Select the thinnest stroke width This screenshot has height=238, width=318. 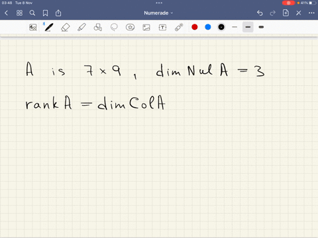click(235, 27)
